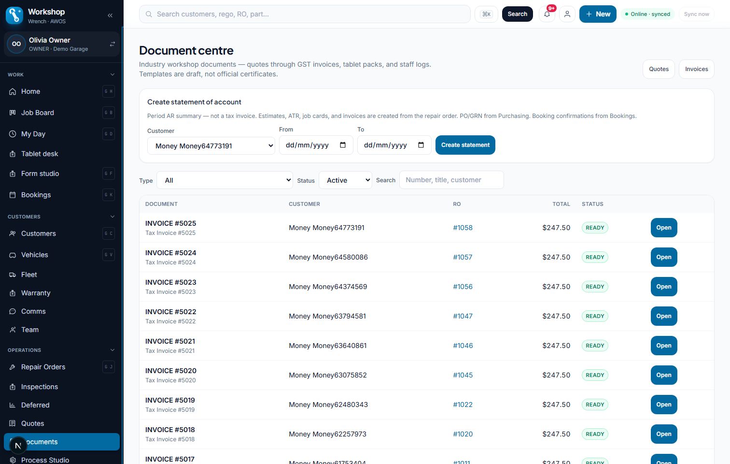Click the From date field
Viewport: 730px width, 464px height.
pos(316,145)
